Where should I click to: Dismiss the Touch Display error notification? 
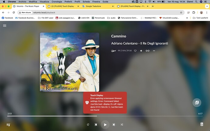click(105, 103)
